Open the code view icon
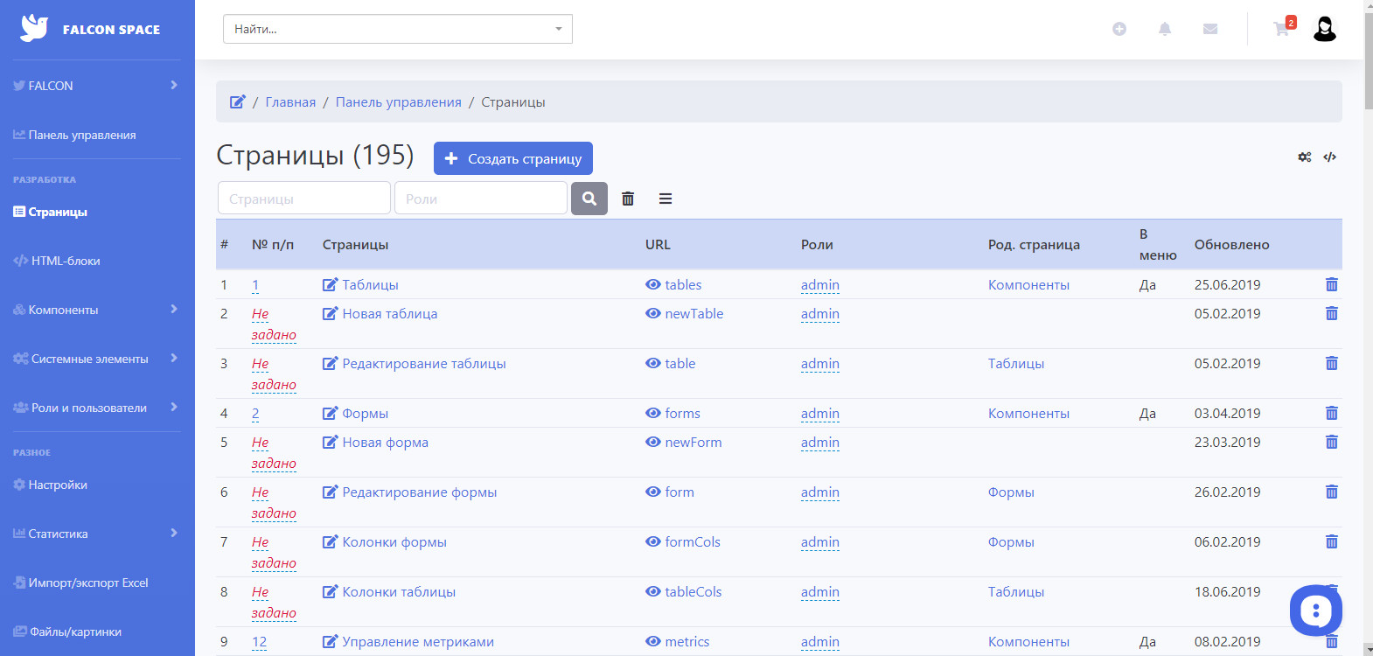This screenshot has height=656, width=1373. coord(1330,157)
